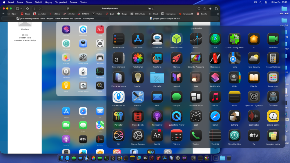Click Safari address bar insanelymac.com
This screenshot has height=163, width=290.
click(110, 9)
